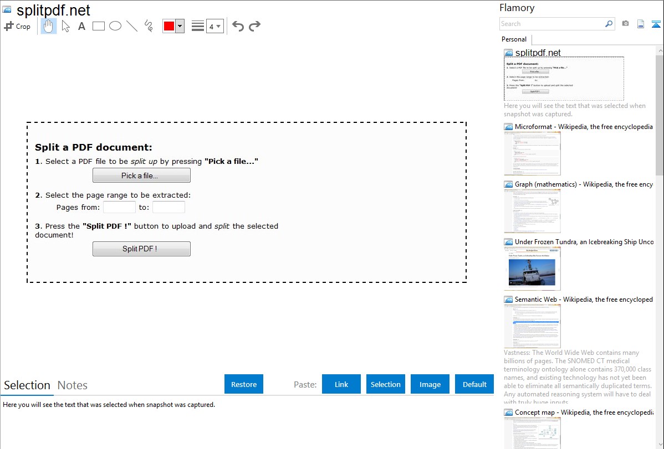Click the Image paste button
This screenshot has width=664, height=449.
click(430, 384)
